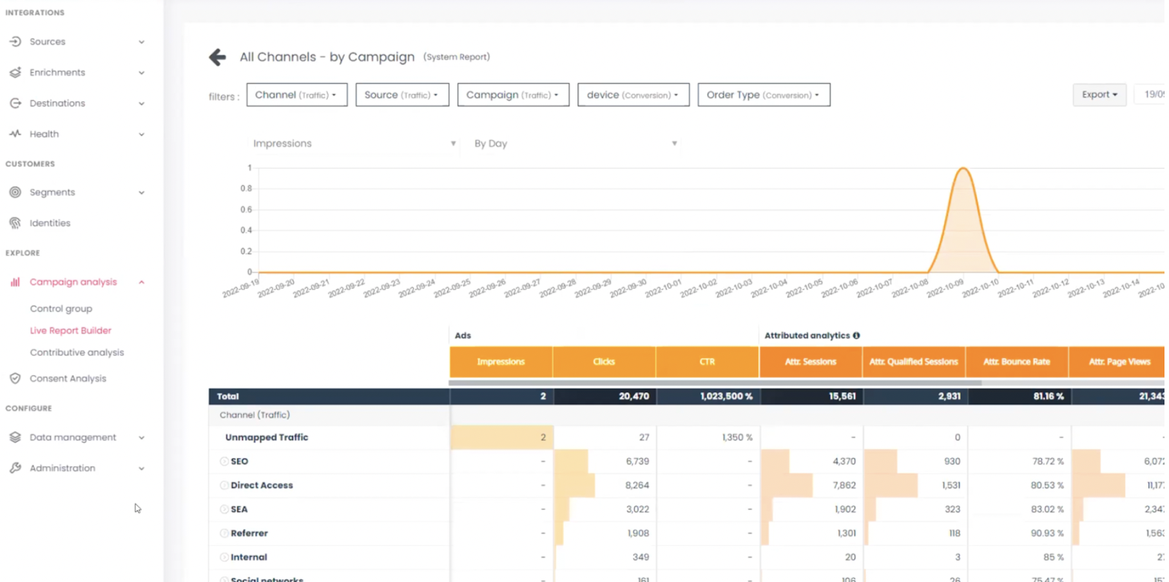1169x582 pixels.
Task: Click the Campaign analysis bar chart icon
Action: 15,282
